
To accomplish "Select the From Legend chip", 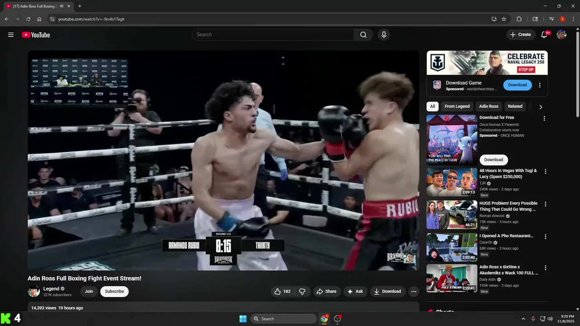I will (457, 106).
